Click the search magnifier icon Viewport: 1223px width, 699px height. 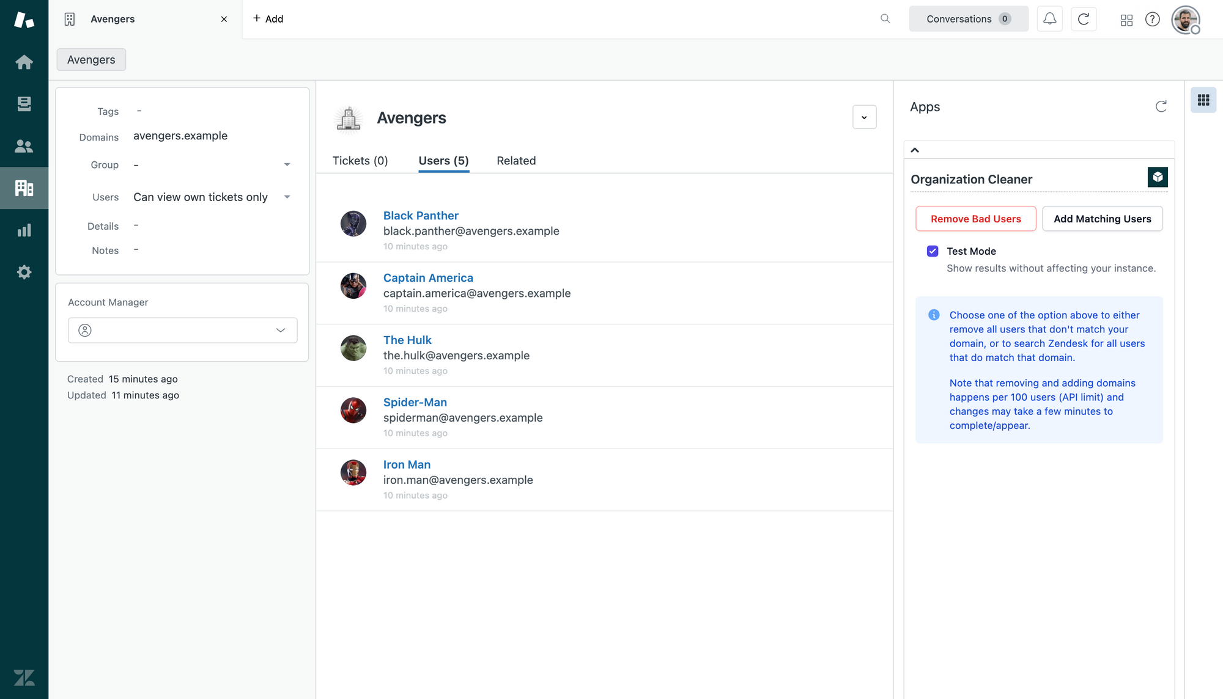[x=885, y=19]
